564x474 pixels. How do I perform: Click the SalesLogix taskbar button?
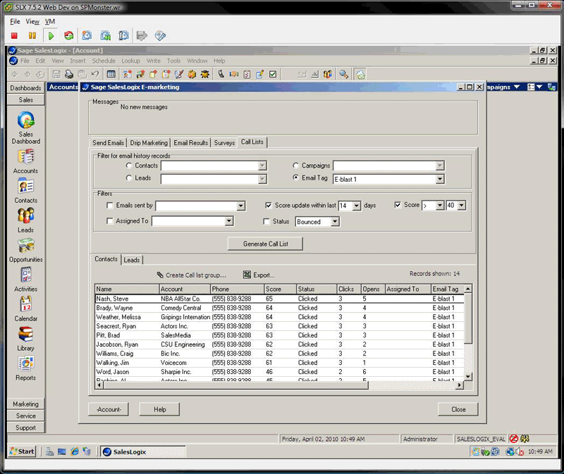143,451
